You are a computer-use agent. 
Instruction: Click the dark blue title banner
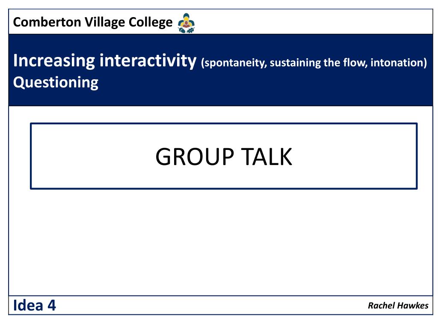tap(221, 70)
